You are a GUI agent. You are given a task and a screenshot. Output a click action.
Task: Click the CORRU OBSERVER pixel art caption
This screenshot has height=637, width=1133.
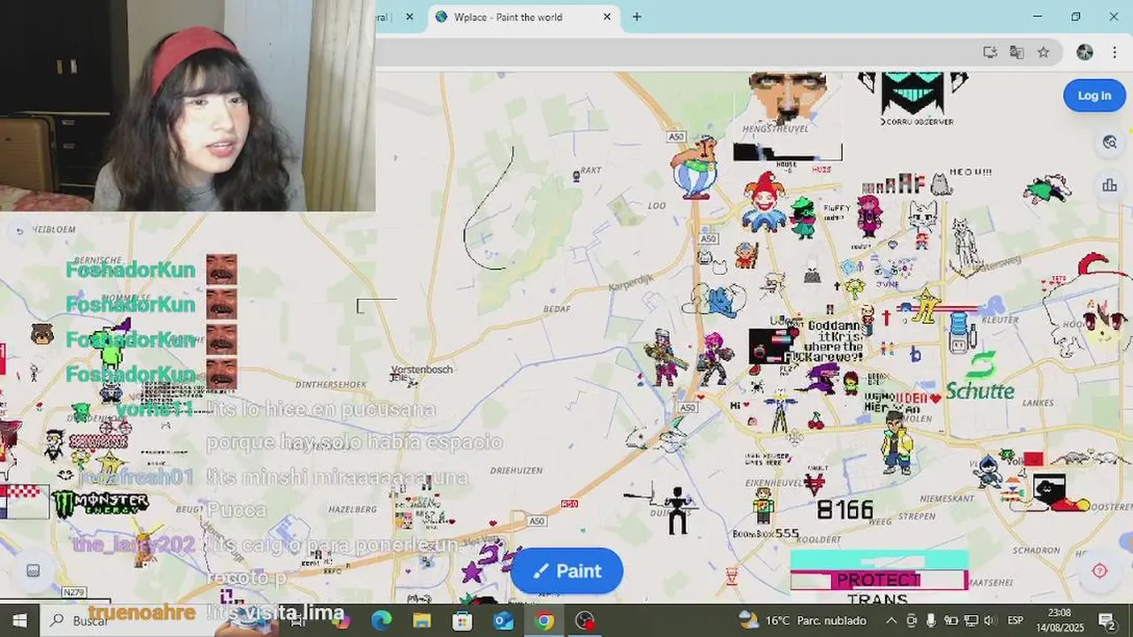point(917,121)
